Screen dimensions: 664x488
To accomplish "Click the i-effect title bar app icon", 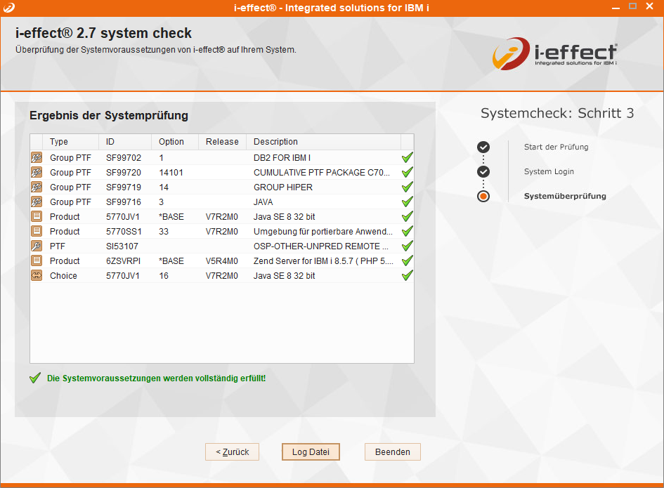I will pyautogui.click(x=9, y=8).
